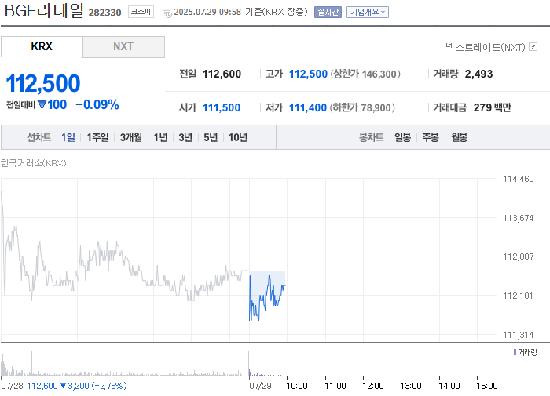Click the 12:00 time axis label

373,386
